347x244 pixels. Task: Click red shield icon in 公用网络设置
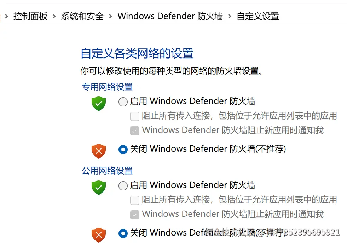click(99, 235)
